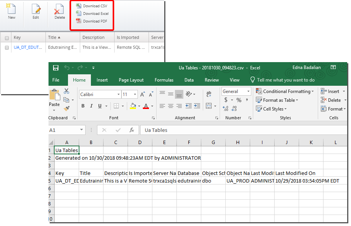
Task: Click the New record icon
Action: 11,9
